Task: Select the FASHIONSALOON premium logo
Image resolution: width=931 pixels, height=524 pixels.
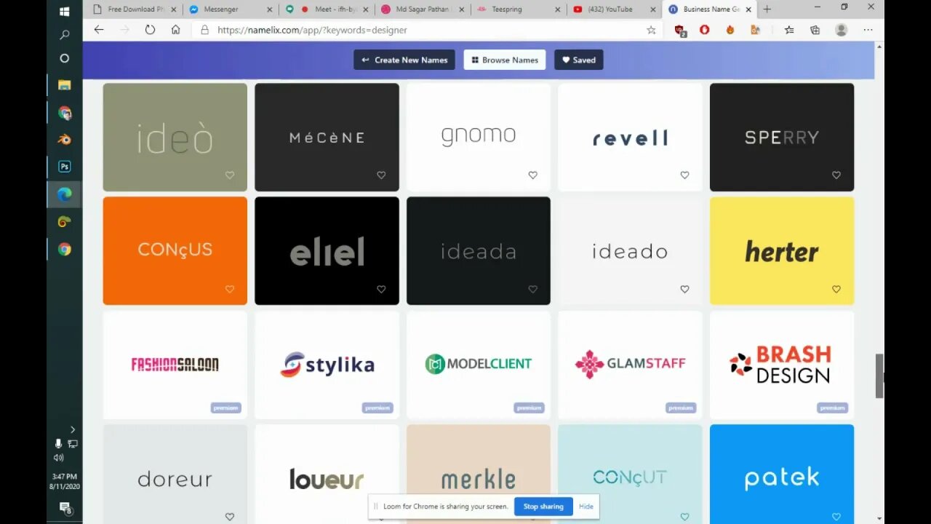Action: click(x=175, y=365)
